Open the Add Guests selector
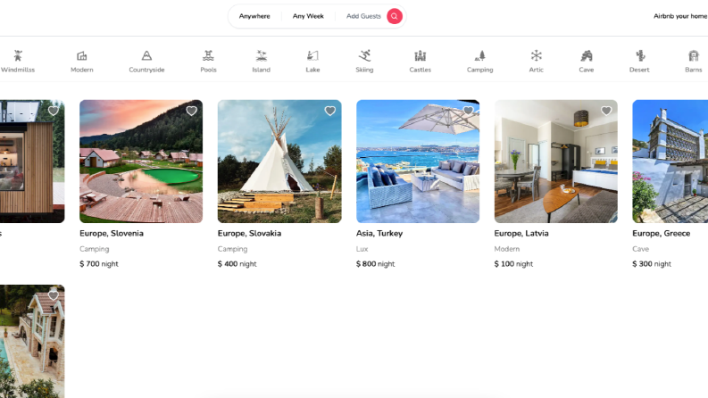 click(363, 16)
